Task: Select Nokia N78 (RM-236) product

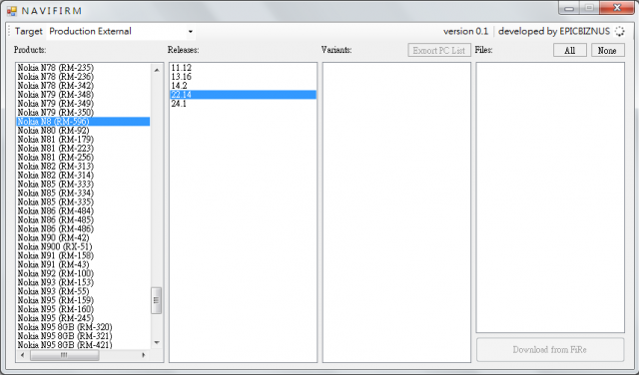Action: (x=83, y=77)
